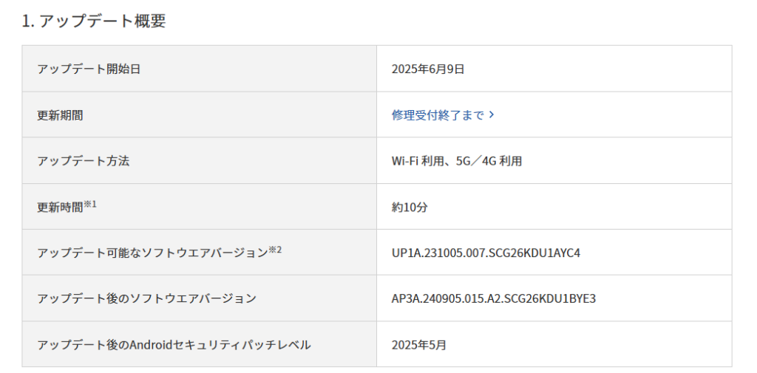Select the UP1A.231005.007.SCG26KDU1AYC4 version text
Viewport: 757px width, 373px height.
click(x=486, y=253)
